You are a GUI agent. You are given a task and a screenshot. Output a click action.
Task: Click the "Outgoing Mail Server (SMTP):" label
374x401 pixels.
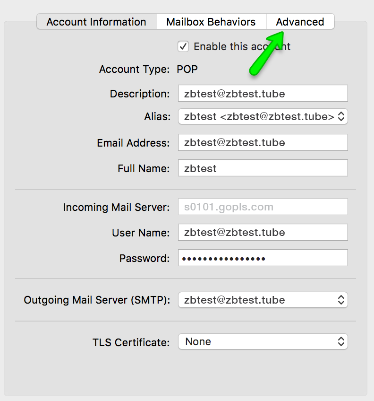click(97, 300)
